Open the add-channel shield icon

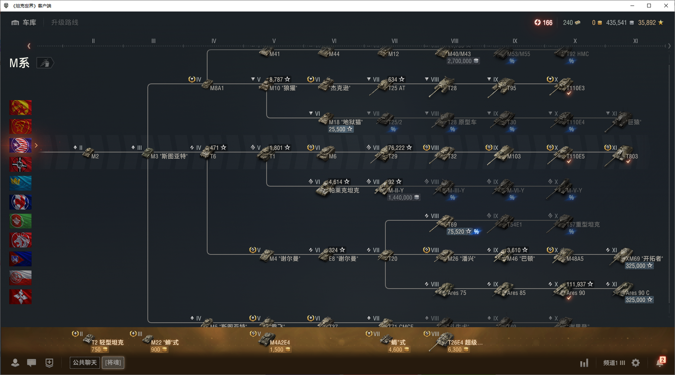click(49, 363)
